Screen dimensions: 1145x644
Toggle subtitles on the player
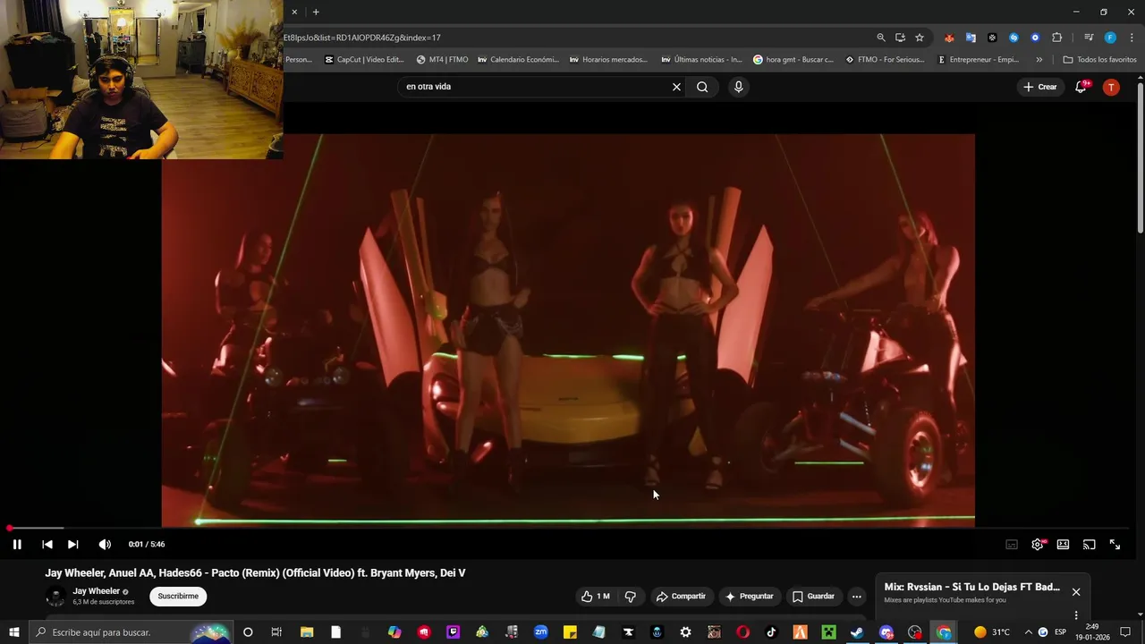pos(1012,544)
